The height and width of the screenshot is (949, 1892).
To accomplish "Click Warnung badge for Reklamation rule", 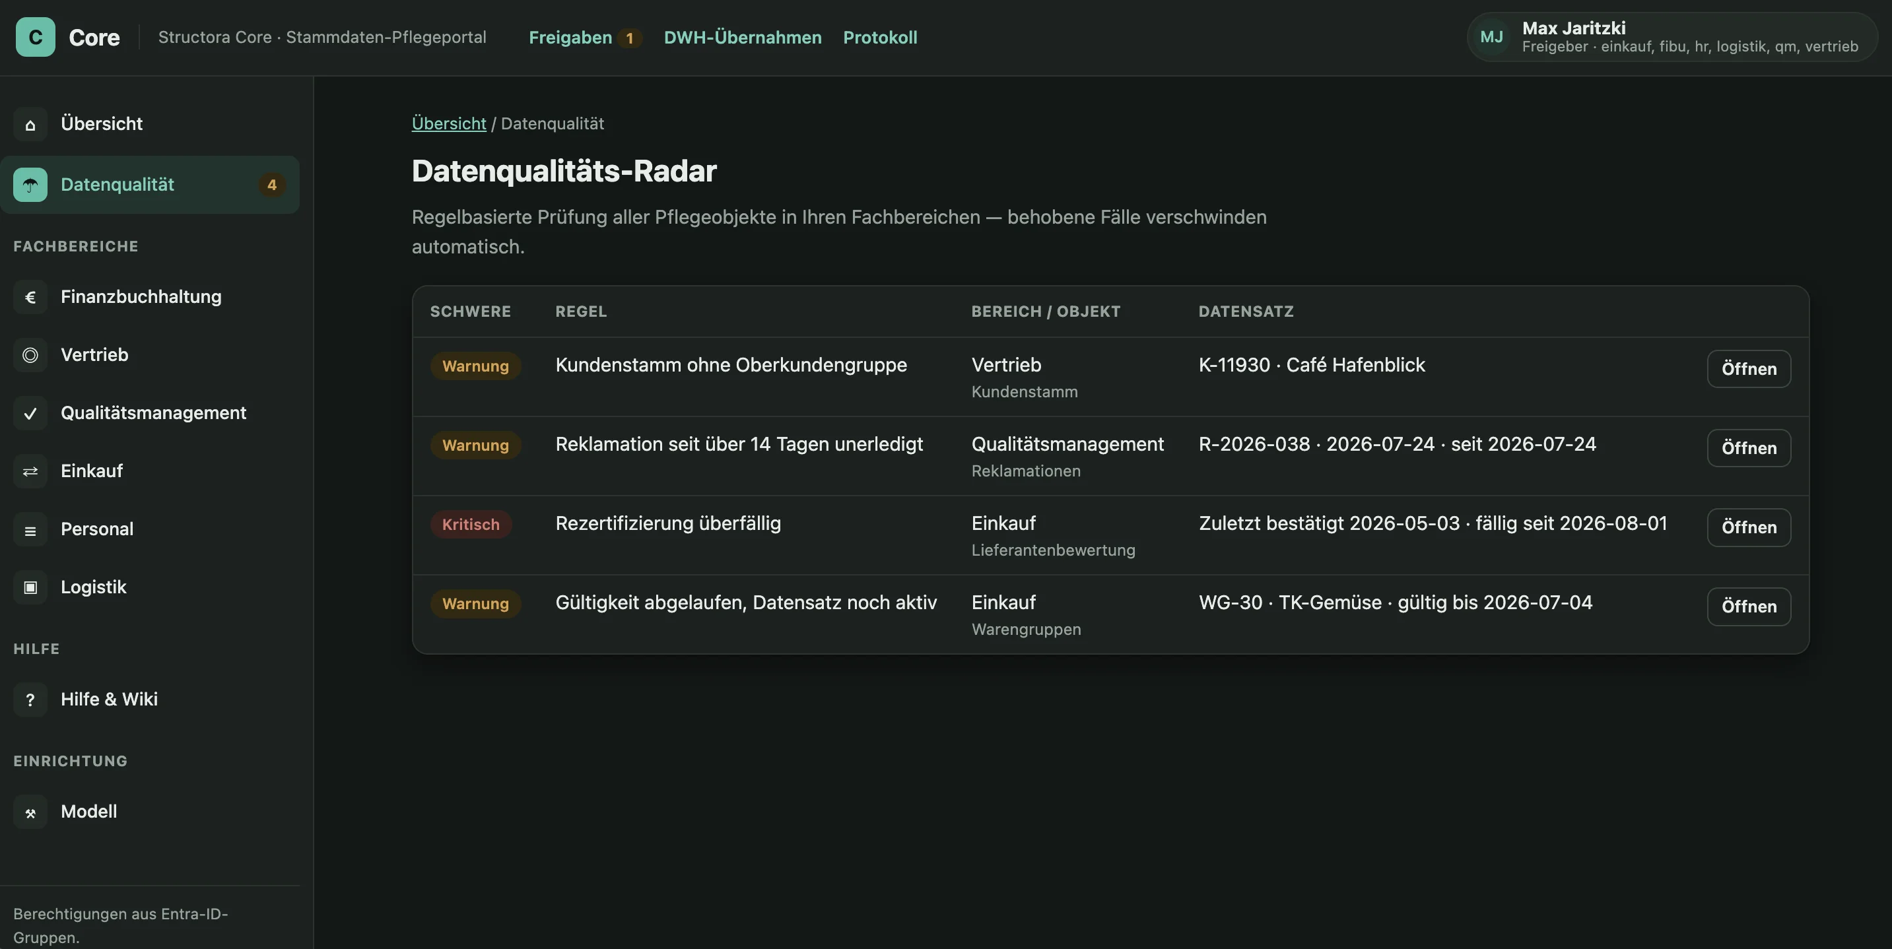I will 475,445.
